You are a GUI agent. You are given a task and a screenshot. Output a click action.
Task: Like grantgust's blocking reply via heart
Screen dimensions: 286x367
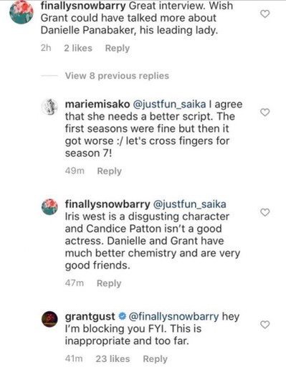click(264, 325)
